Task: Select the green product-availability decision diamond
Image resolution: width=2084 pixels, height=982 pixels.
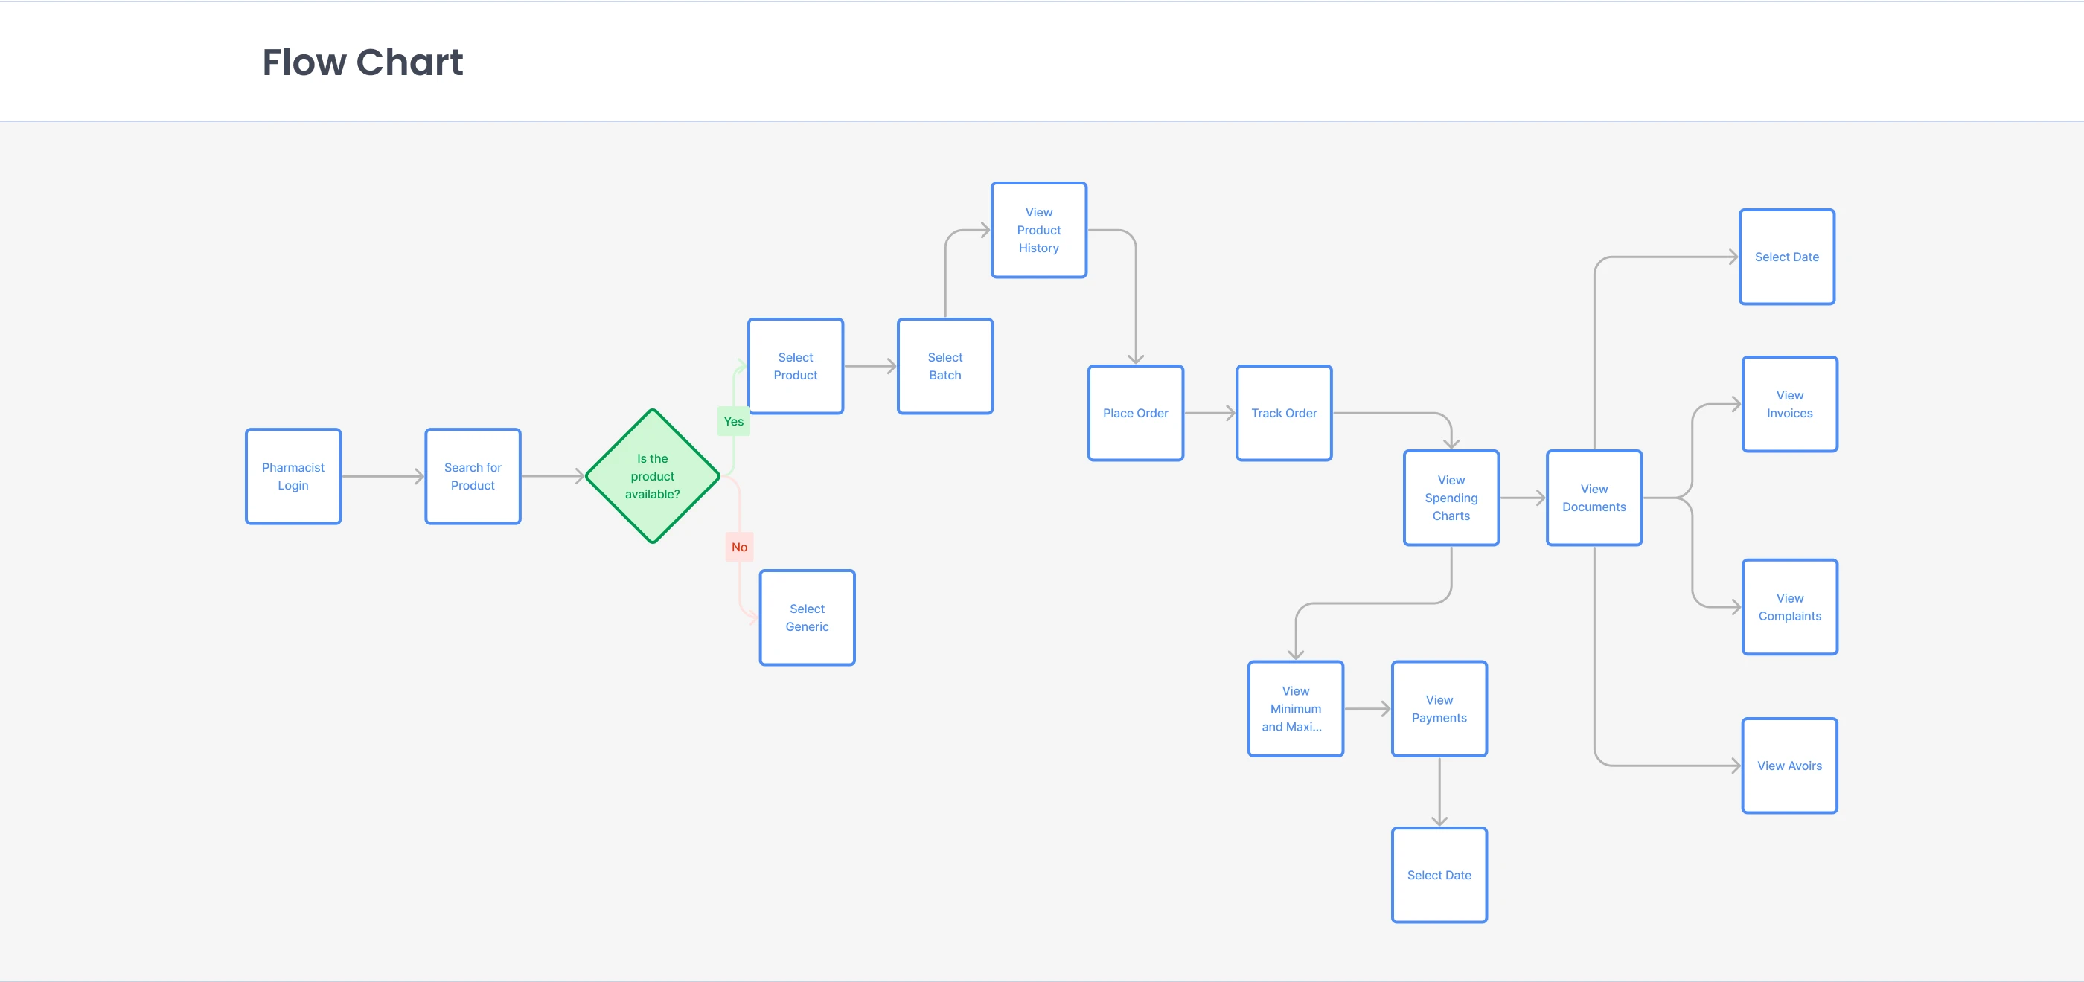Action: click(652, 476)
